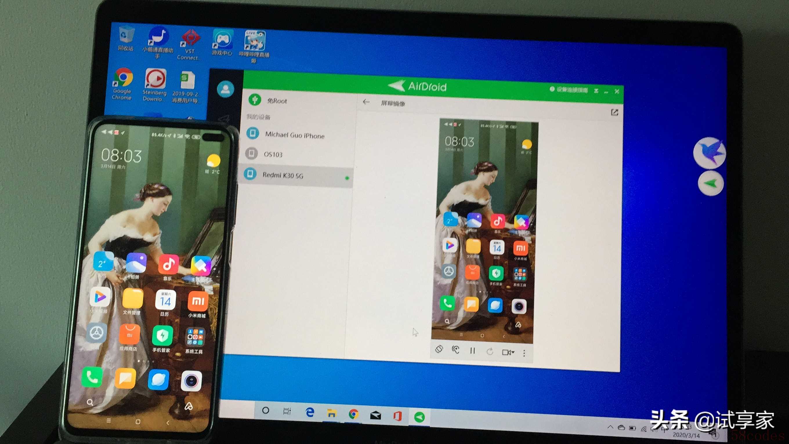
Task: Open the 哔哩哔哩直播姬 desktop shortcut
Action: pos(254,46)
